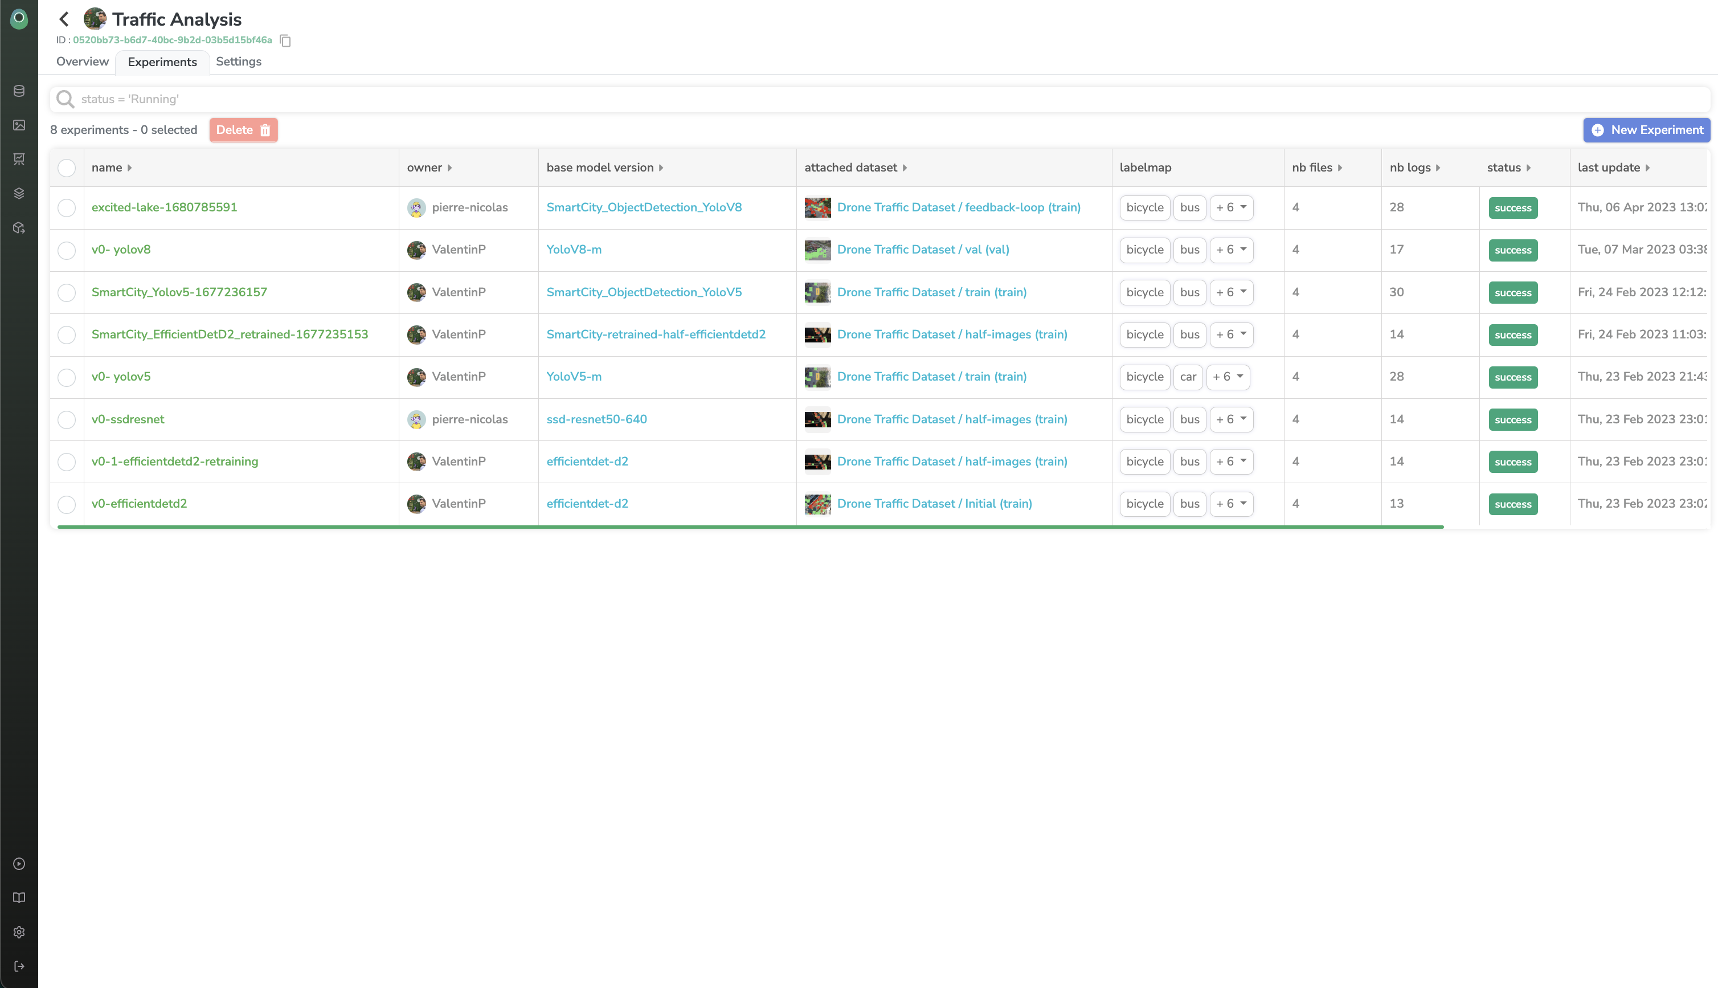
Task: Click the stacked layers icon in sidebar
Action: 19,193
